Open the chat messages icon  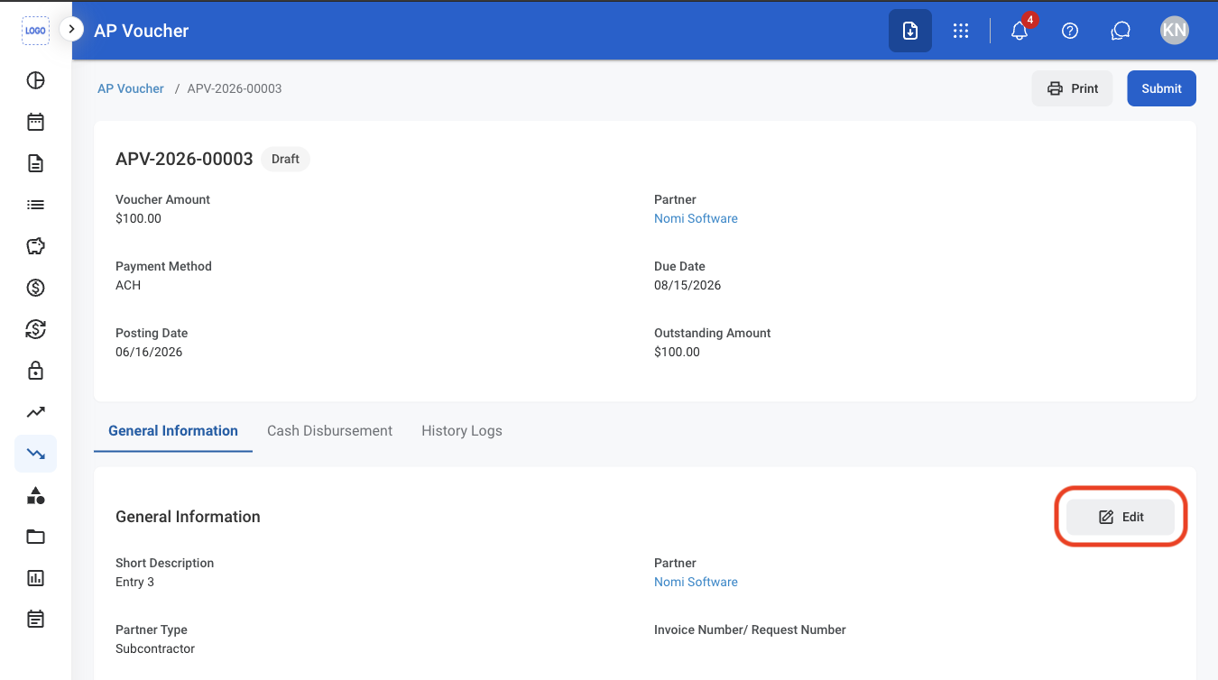pos(1121,31)
